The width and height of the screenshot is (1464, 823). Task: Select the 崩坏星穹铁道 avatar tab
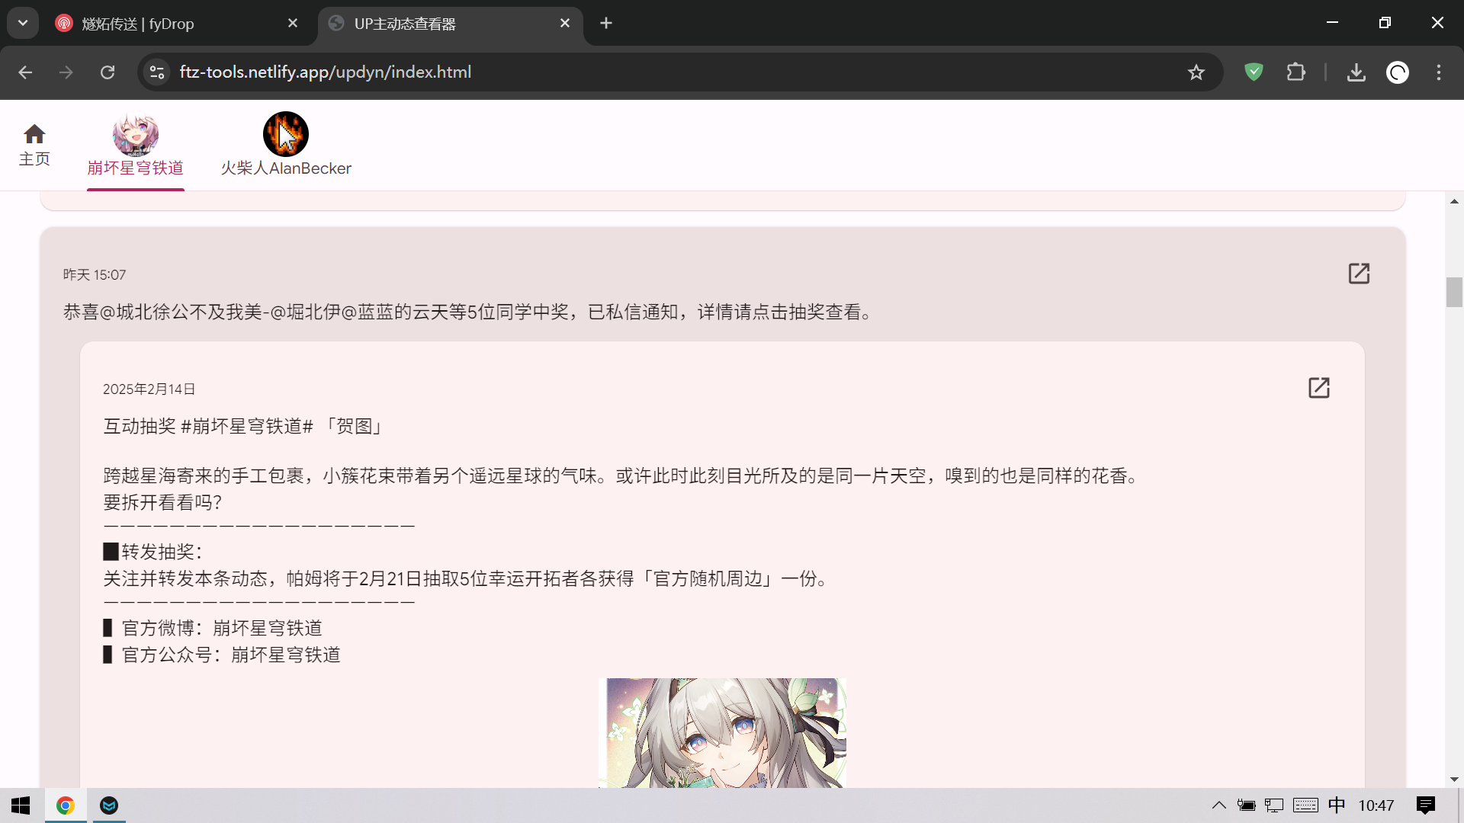point(136,146)
